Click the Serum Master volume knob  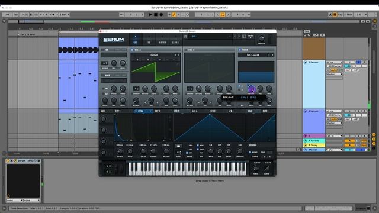[x=262, y=38]
